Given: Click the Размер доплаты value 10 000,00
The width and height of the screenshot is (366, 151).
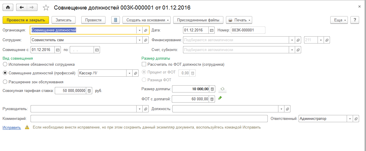Looking at the screenshot, I should 190,89.
